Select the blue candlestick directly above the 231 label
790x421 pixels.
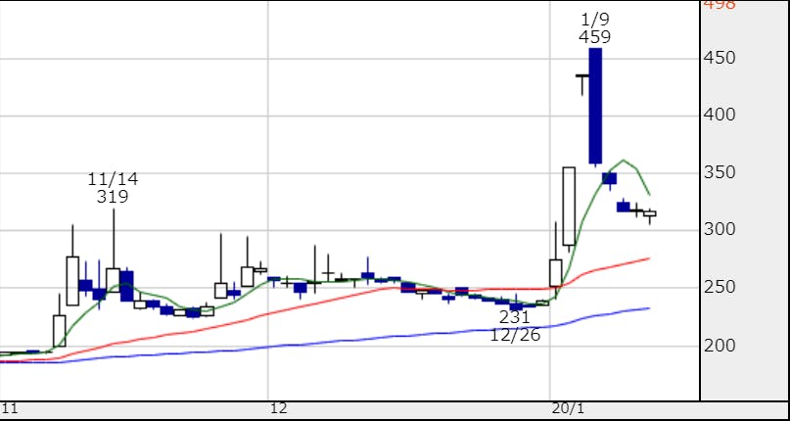pyautogui.click(x=516, y=306)
